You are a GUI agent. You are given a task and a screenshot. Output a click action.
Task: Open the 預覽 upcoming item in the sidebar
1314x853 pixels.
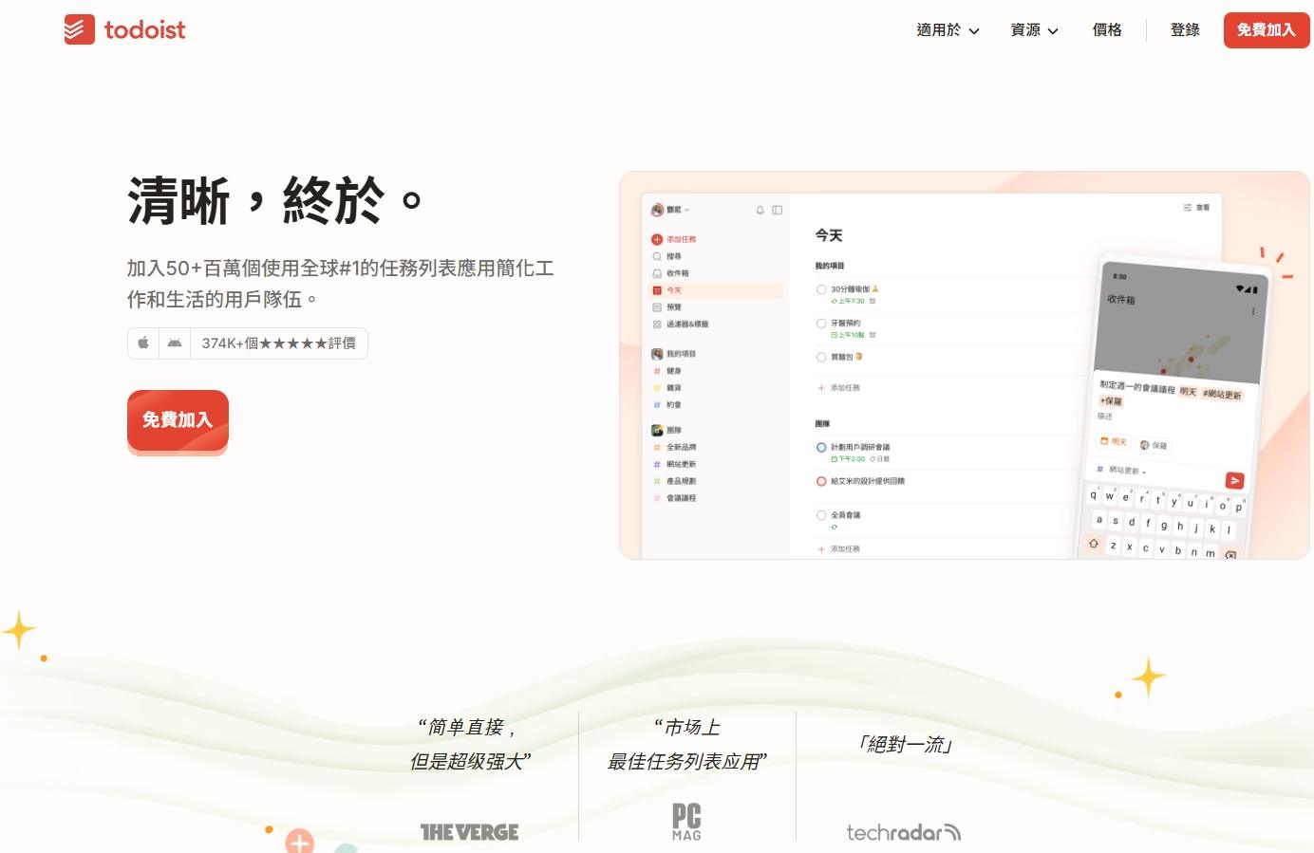tap(666, 307)
